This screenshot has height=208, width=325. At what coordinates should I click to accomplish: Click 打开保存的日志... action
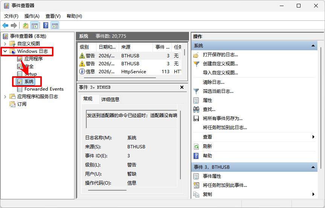pyautogui.click(x=220, y=55)
